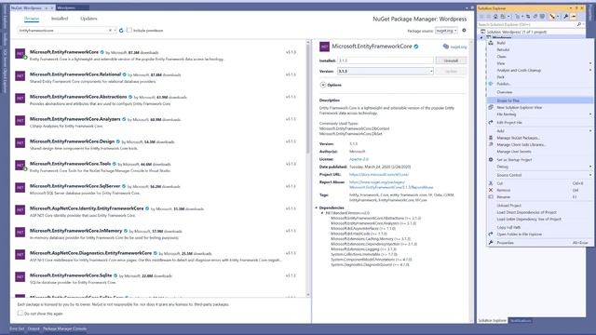Switch to the Updates tab
This screenshot has height=335, width=596.
pyautogui.click(x=88, y=19)
